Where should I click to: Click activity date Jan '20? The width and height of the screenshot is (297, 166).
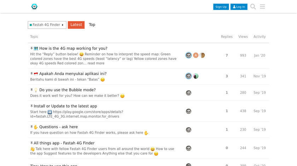[x=260, y=56]
